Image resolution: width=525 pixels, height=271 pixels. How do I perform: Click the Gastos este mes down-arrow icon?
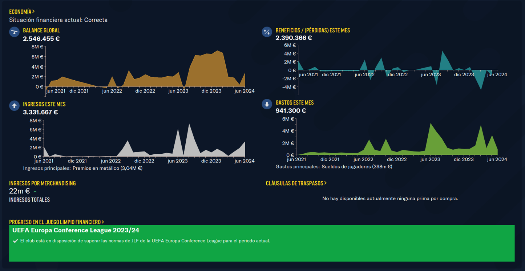(267, 104)
